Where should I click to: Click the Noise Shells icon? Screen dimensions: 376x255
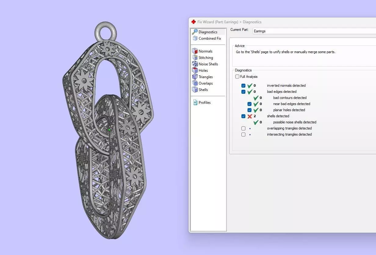tap(195, 64)
